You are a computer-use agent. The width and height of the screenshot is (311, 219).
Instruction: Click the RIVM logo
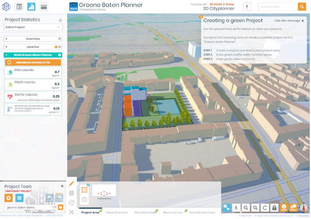(73, 7)
